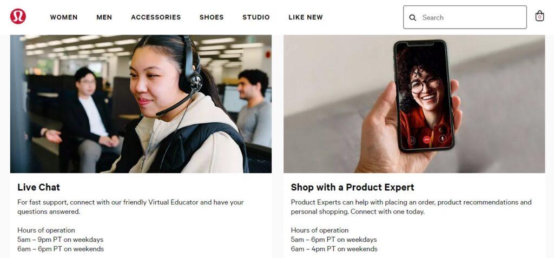
Task: Click Product Experts description text
Action: click(x=411, y=207)
